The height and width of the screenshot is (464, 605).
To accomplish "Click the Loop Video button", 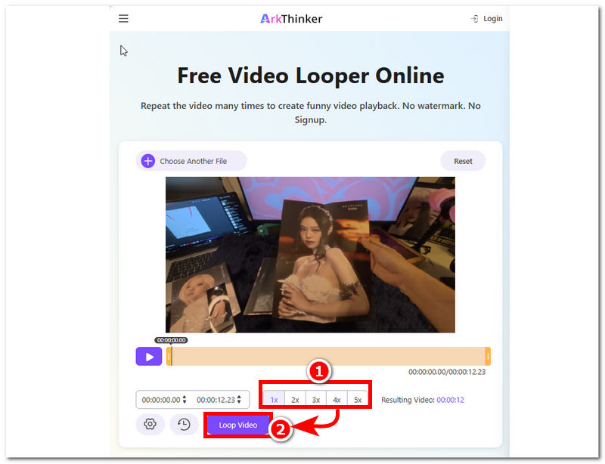I will [237, 425].
